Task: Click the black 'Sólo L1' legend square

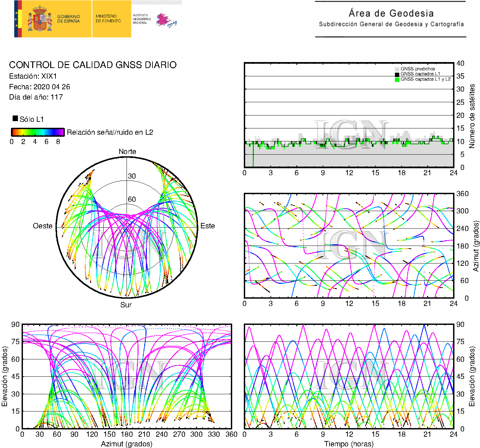Action: point(15,118)
